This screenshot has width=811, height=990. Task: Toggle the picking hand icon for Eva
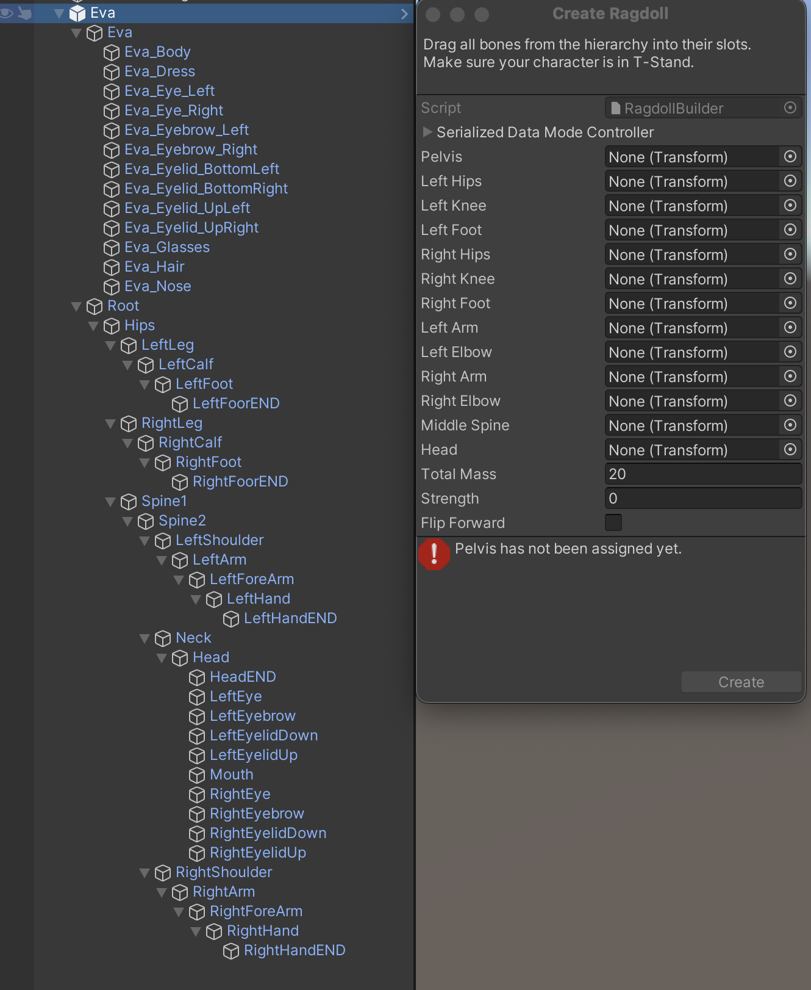[x=25, y=13]
